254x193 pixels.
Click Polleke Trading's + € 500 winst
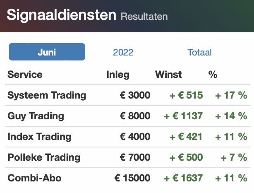[x=186, y=157]
